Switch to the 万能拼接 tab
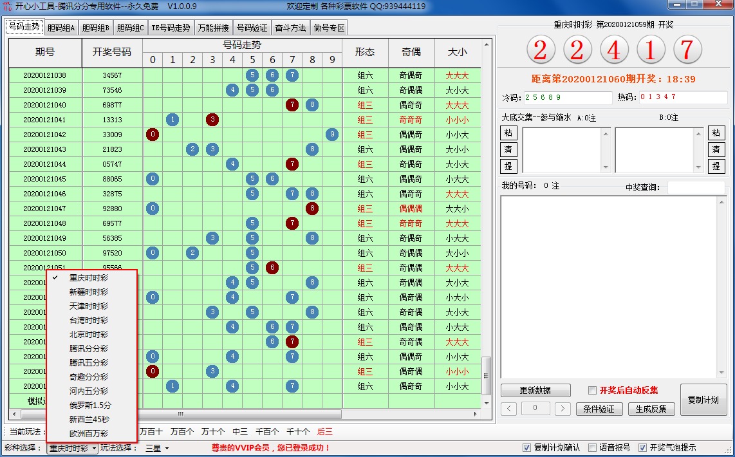735x457 pixels. click(213, 28)
